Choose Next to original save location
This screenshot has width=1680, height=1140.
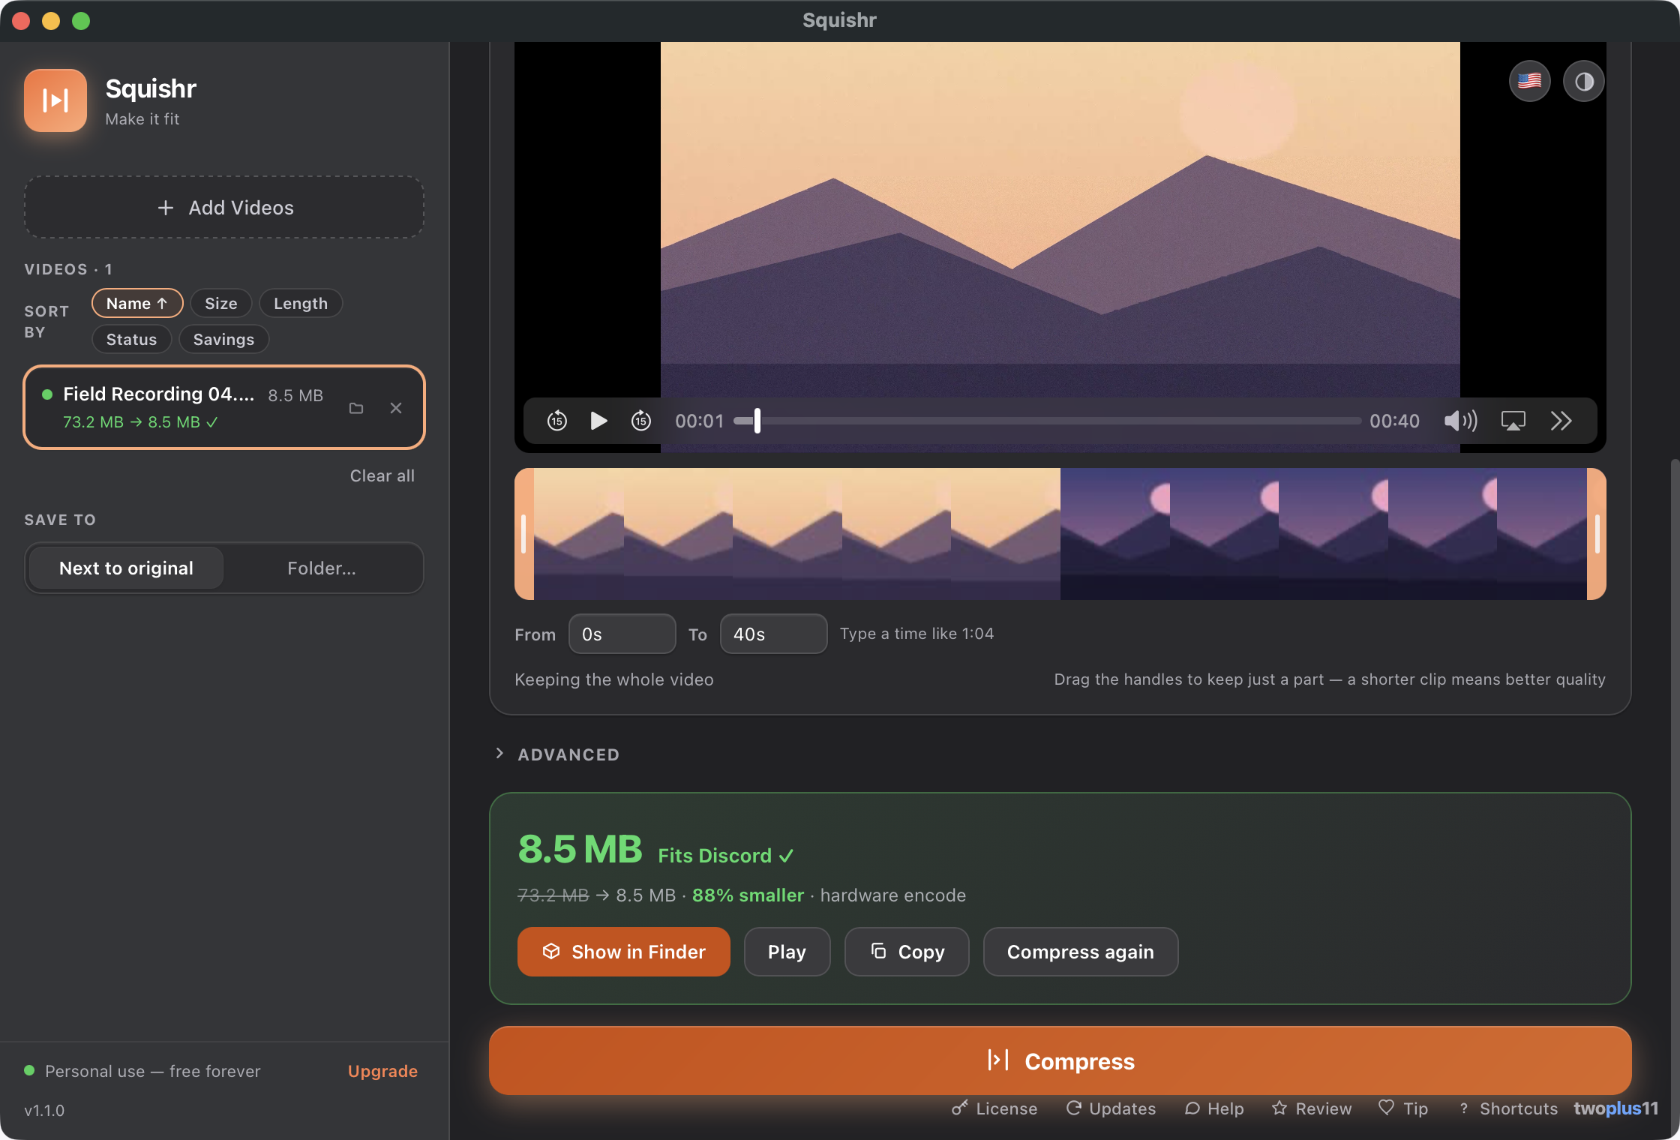tap(126, 568)
